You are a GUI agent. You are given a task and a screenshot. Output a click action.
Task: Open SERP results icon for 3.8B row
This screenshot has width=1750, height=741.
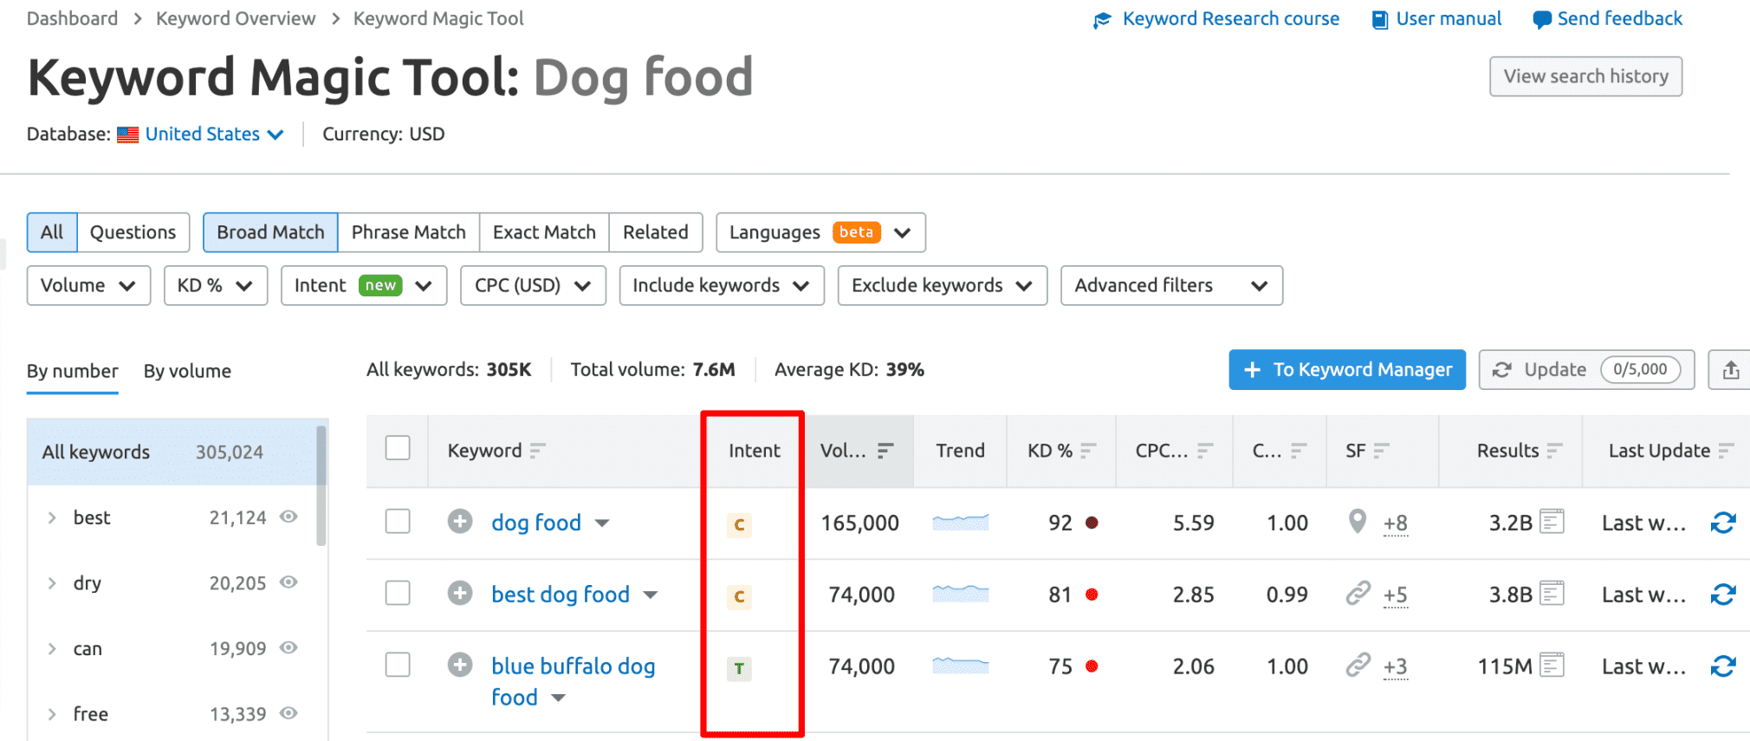(x=1552, y=594)
